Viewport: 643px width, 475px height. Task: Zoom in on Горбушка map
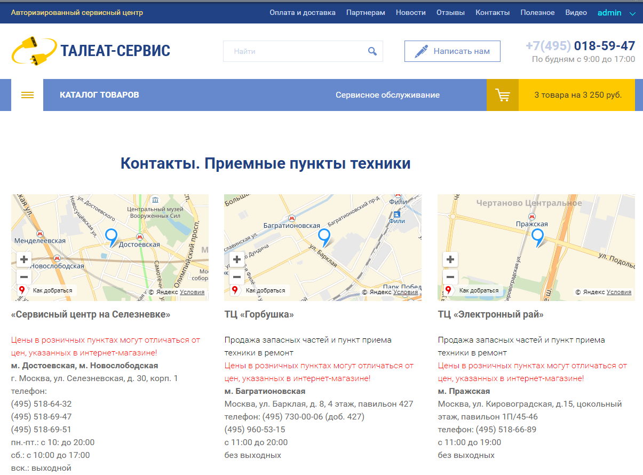pyautogui.click(x=237, y=260)
